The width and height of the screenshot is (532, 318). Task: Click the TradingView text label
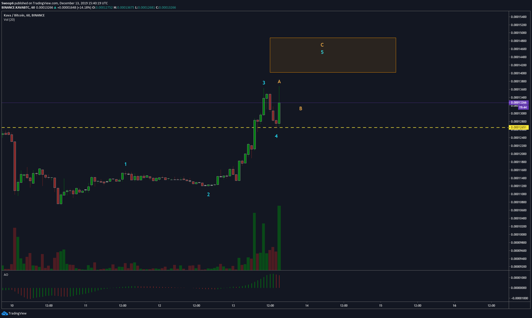[x=17, y=313]
